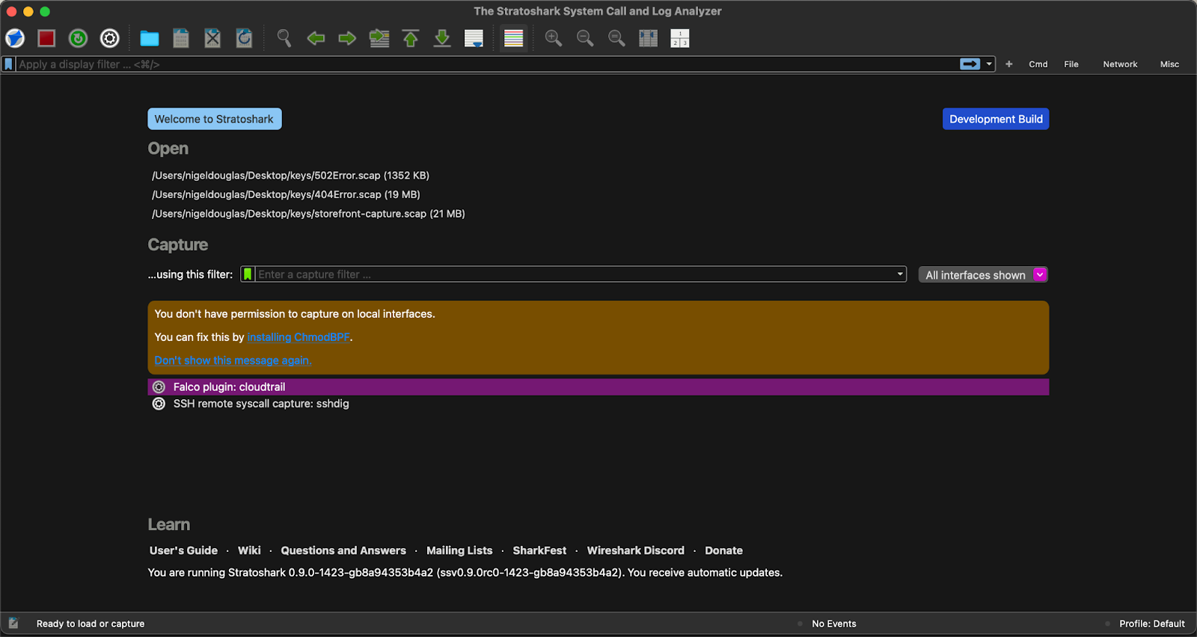Open the Wiki link

[249, 550]
